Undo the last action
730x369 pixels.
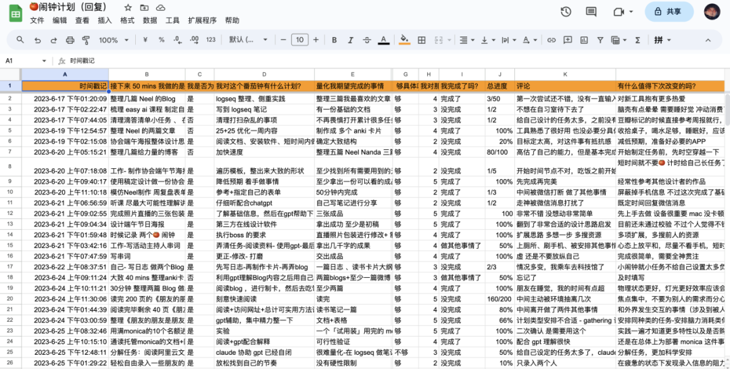click(37, 40)
